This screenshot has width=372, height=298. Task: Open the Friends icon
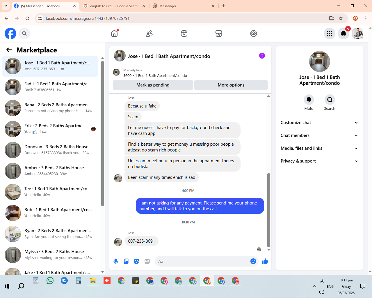tap(149, 33)
